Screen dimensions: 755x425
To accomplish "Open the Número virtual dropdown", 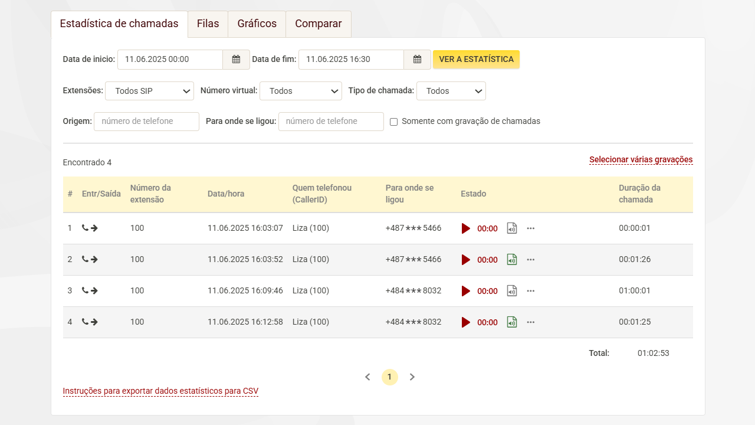I will coord(300,91).
